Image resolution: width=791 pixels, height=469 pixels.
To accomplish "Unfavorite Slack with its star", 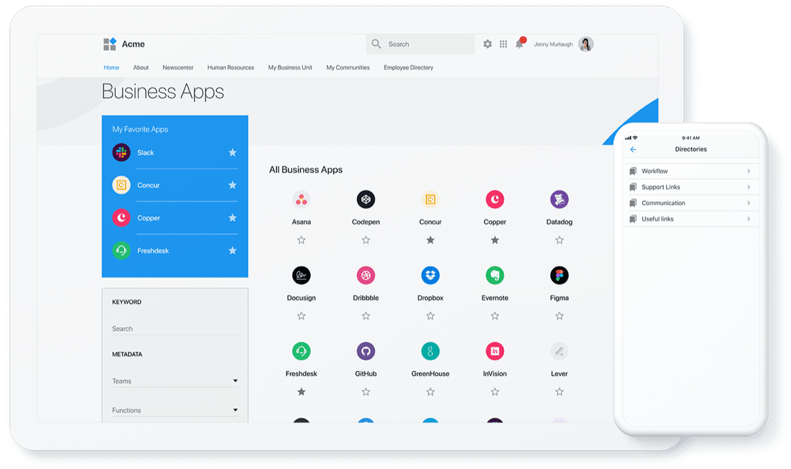I will 233,152.
